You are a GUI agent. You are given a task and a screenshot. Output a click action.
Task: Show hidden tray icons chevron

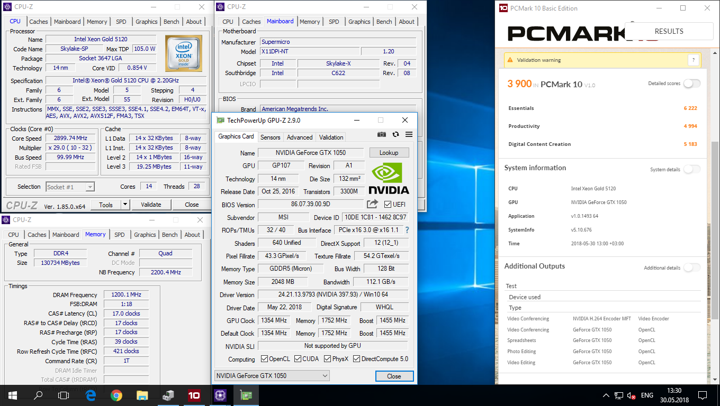click(x=606, y=395)
